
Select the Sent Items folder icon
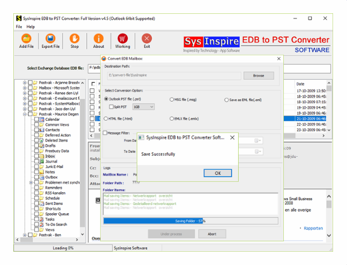click(41, 203)
